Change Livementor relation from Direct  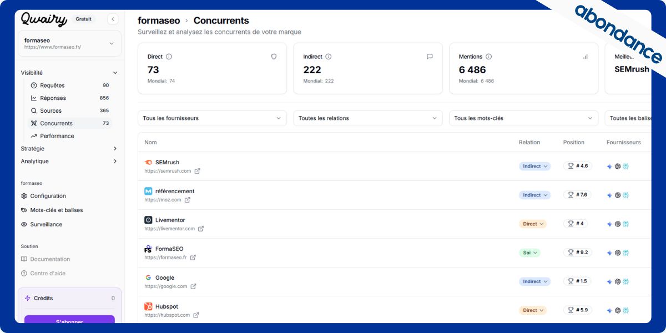533,224
